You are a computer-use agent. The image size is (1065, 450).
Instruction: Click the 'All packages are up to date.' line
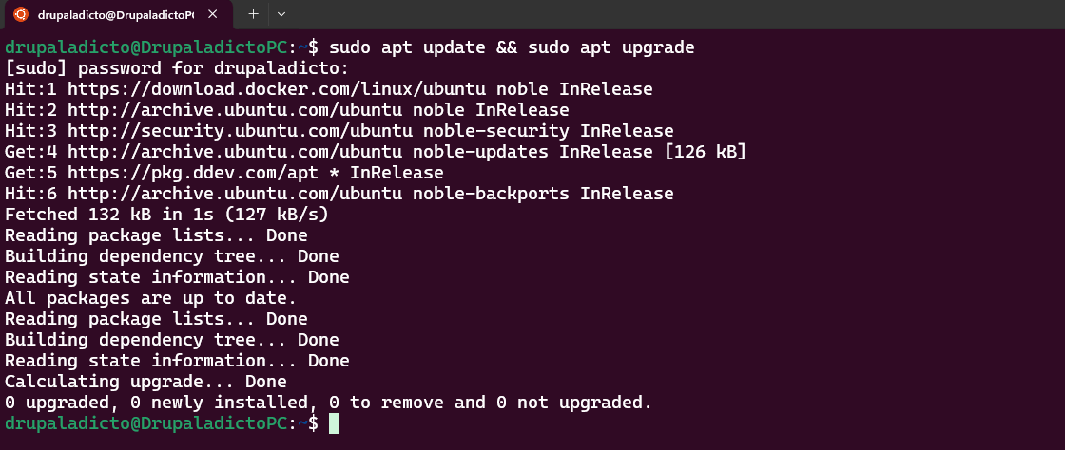151,298
